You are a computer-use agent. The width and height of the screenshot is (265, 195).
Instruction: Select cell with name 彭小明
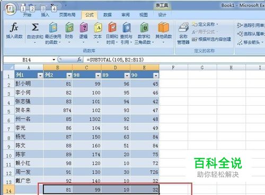(x=29, y=83)
